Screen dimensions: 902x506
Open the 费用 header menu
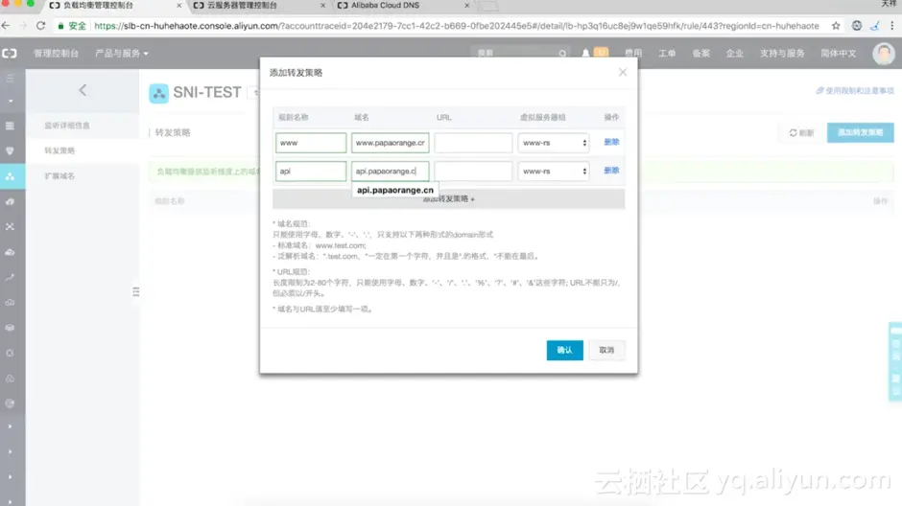point(633,54)
